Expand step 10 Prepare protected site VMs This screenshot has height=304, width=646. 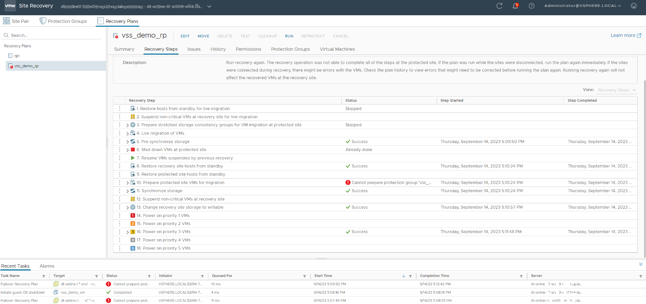tap(127, 183)
